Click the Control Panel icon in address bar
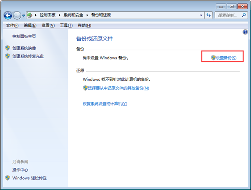251x190 pixels. click(30, 15)
